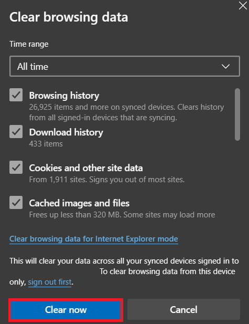The width and height of the screenshot is (249, 324).
Task: Click the Clear now button
Action: coord(66,310)
